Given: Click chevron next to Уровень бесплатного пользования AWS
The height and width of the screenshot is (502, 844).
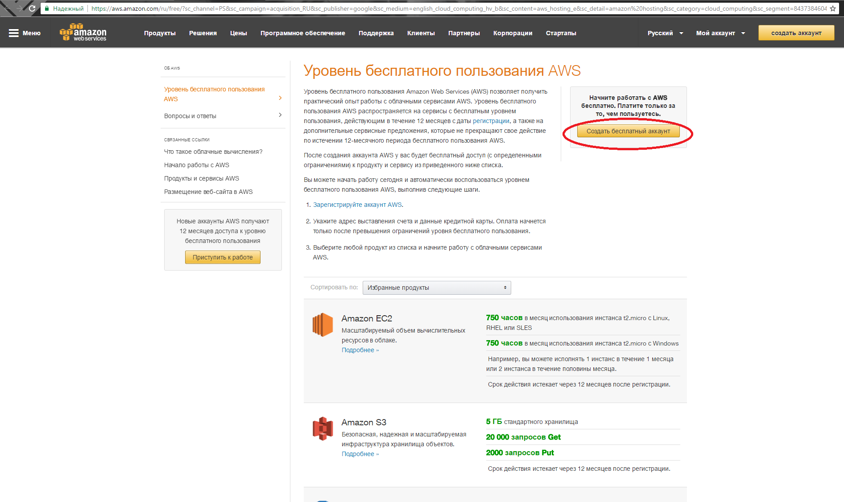Looking at the screenshot, I should (280, 98).
